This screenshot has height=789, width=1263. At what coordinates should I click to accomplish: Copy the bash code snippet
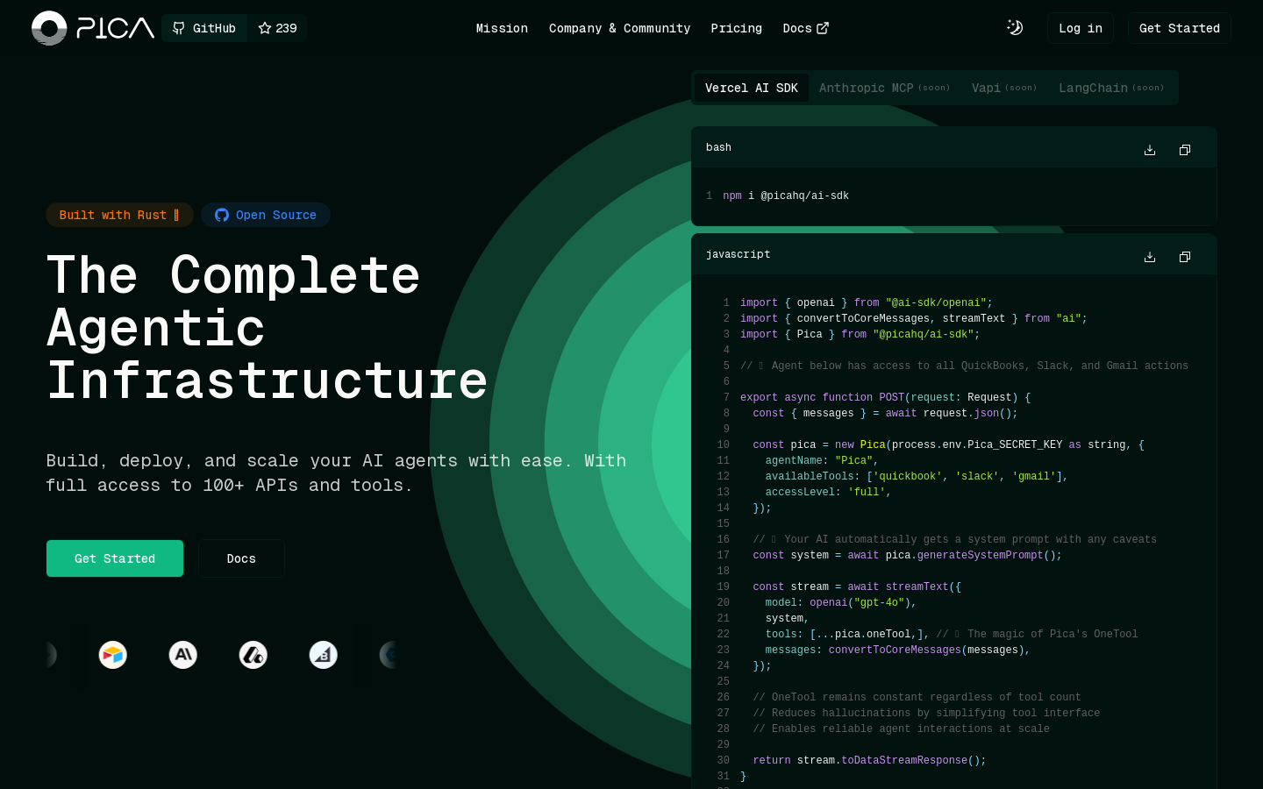point(1185,150)
